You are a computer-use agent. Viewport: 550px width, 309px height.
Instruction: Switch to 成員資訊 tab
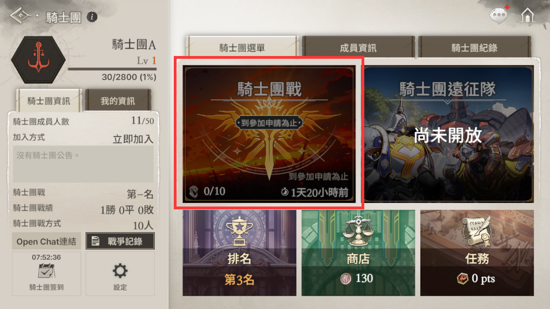click(358, 48)
